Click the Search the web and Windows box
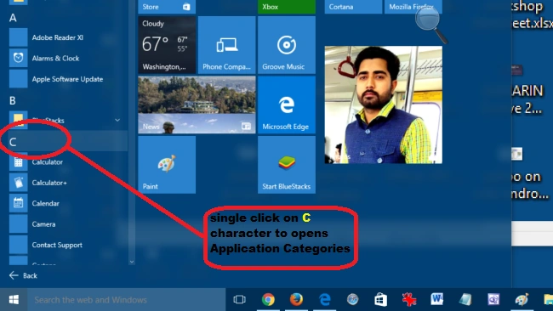The height and width of the screenshot is (311, 553). coord(126,300)
